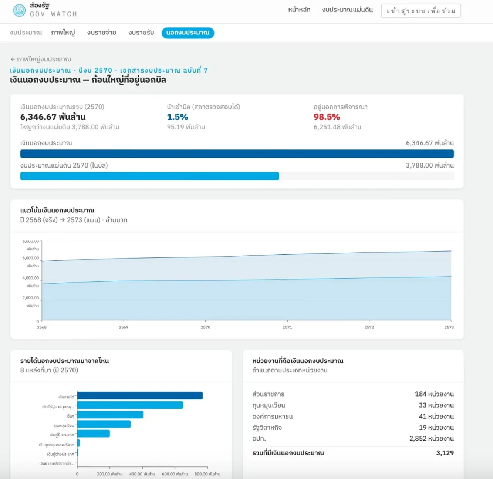This screenshot has height=479, width=493.
Task: Click the 98.5% อยู่นอกการพิจารณา figure
Action: click(327, 117)
